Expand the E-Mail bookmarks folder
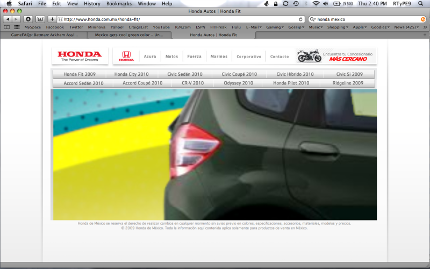 pyautogui.click(x=254, y=27)
